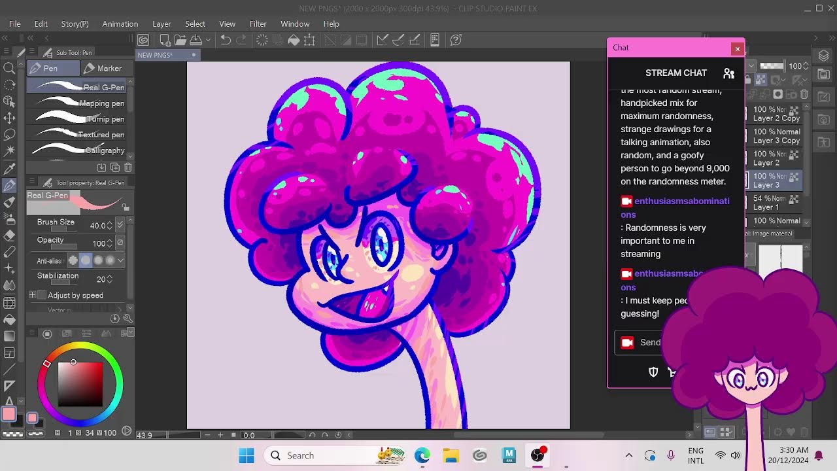Select the Lasso selection tool
Viewport: 837px width, 471px height.
9,135
